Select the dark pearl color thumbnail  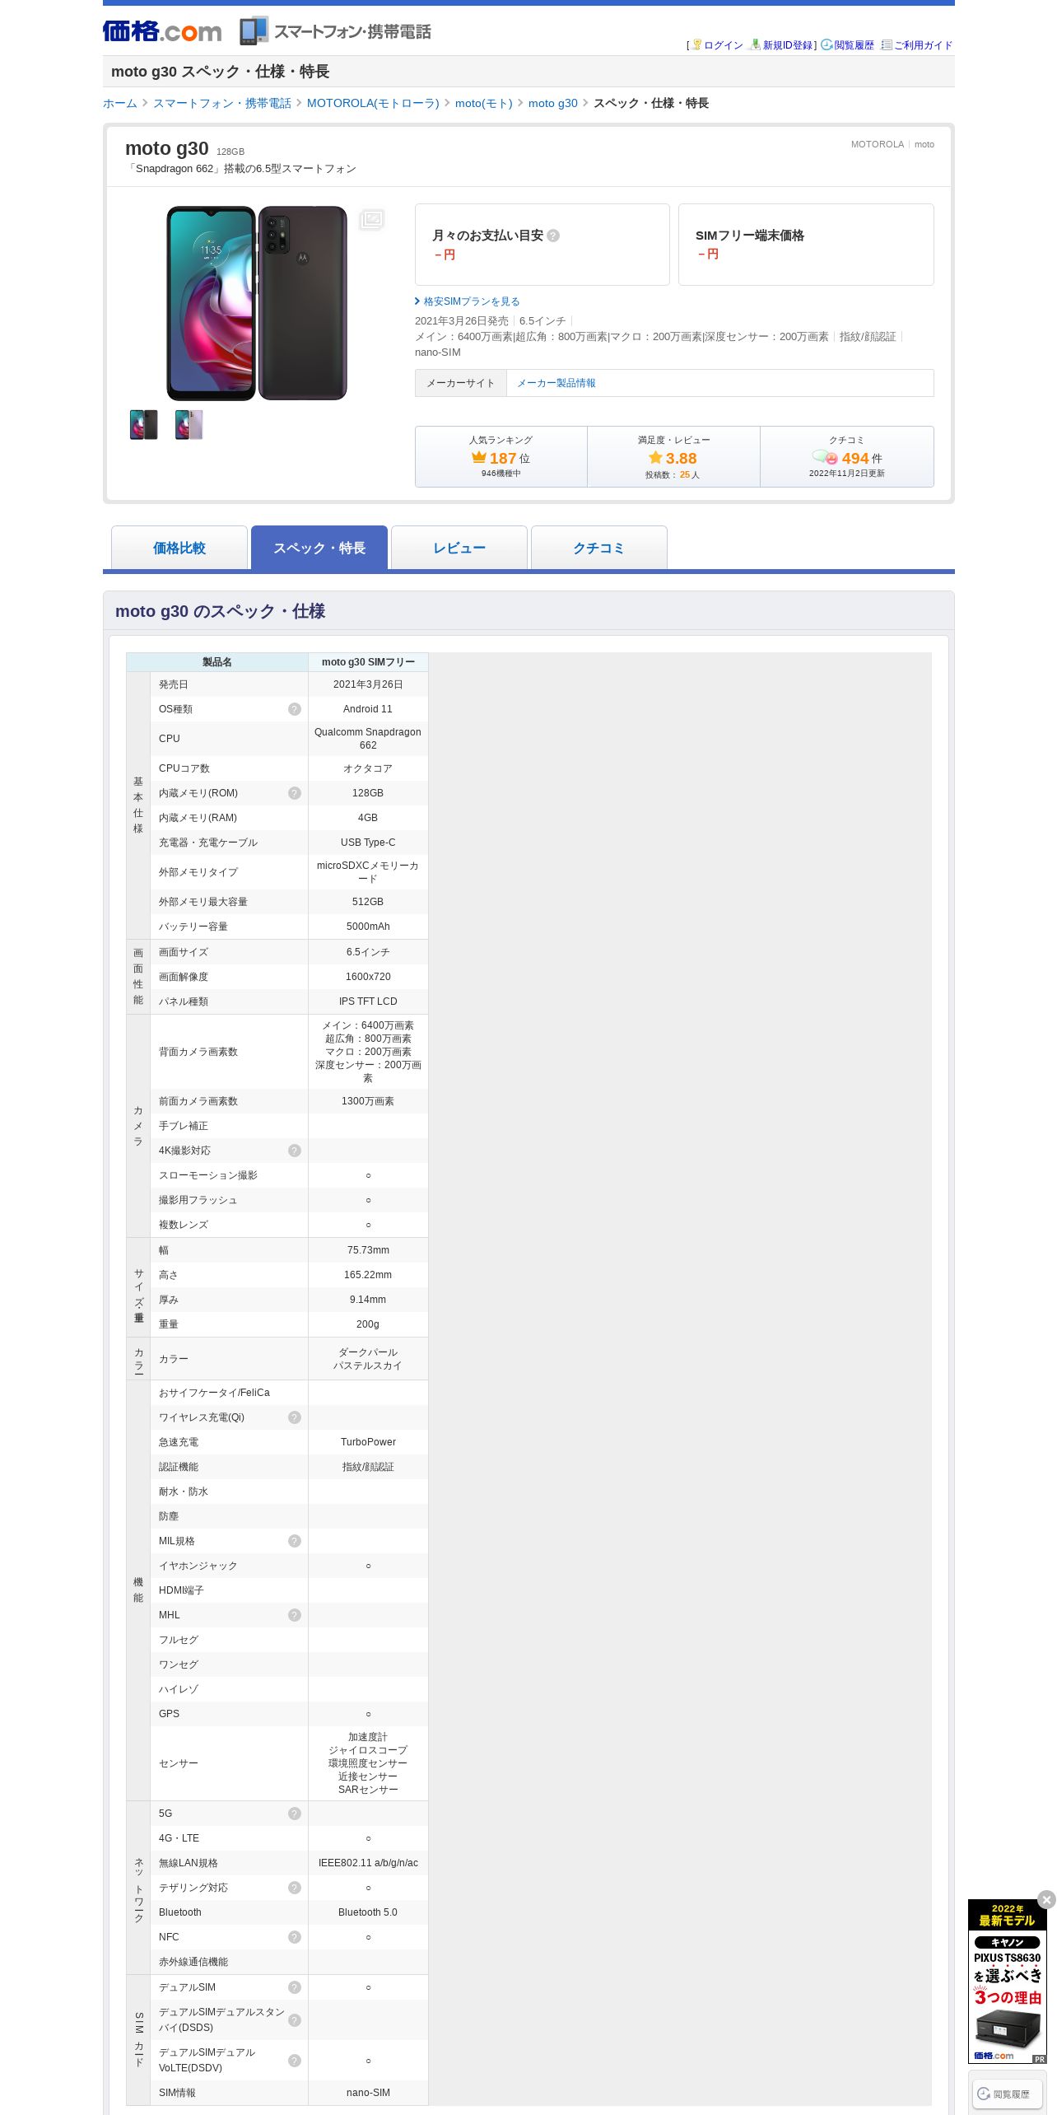click(x=143, y=425)
